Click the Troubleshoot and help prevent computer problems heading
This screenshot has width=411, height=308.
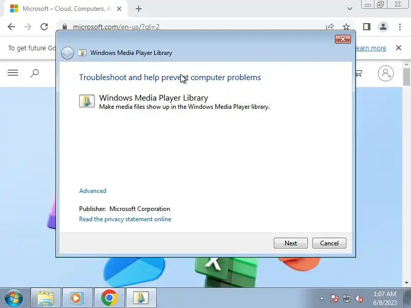tap(170, 78)
